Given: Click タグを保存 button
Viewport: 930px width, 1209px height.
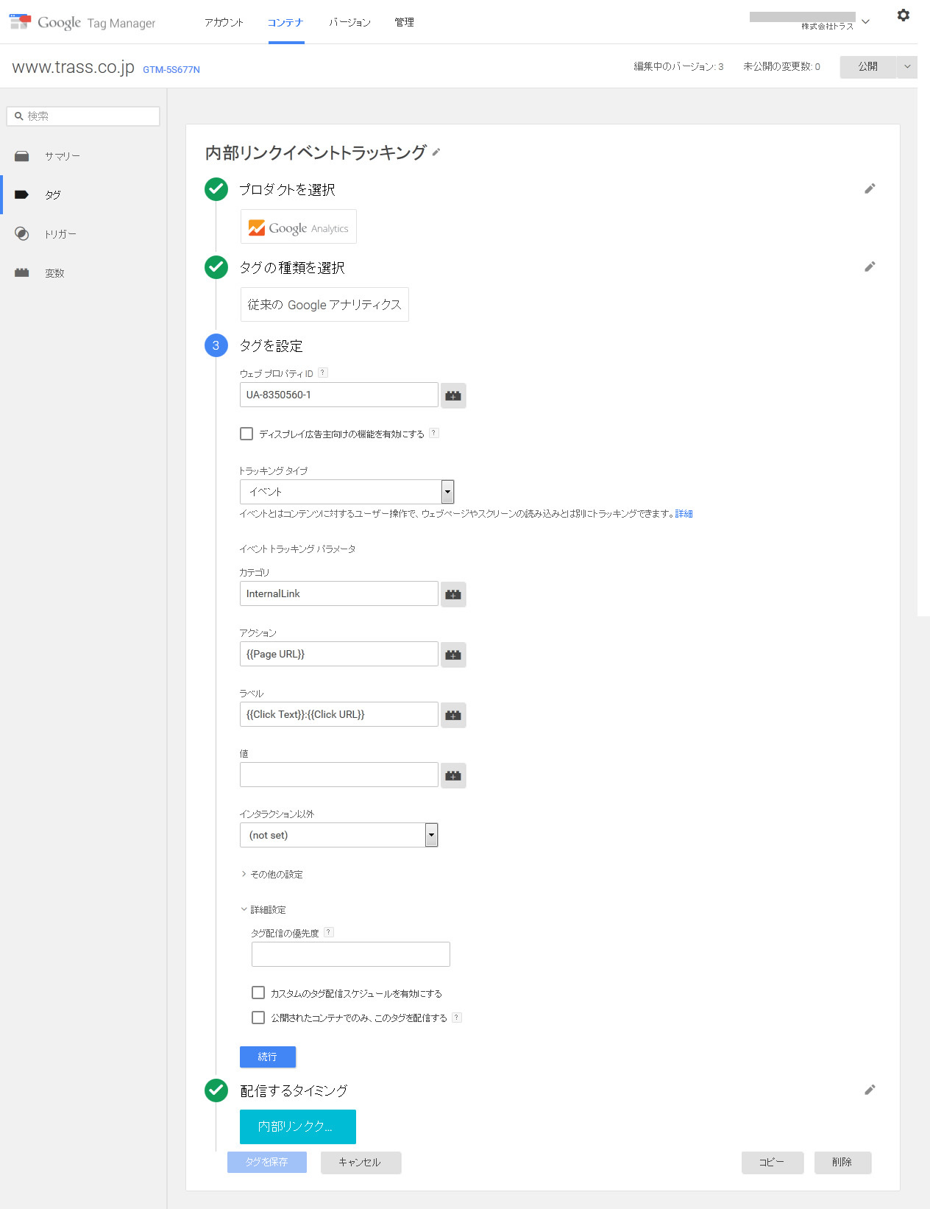Looking at the screenshot, I should click(267, 1162).
